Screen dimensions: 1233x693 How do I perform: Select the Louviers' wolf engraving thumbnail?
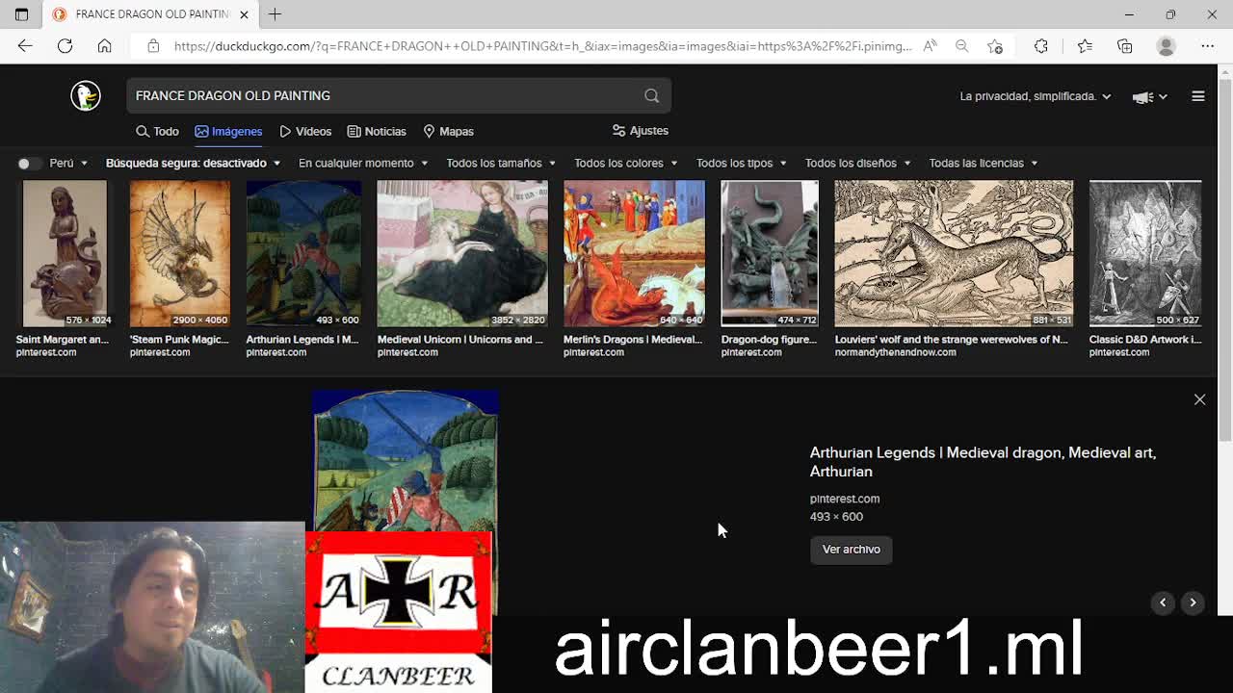(x=954, y=254)
